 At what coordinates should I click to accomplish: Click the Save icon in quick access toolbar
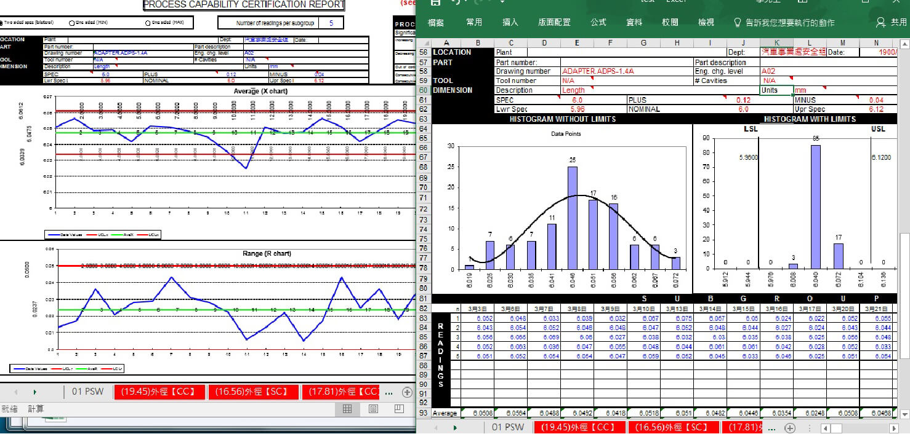(436, 2)
